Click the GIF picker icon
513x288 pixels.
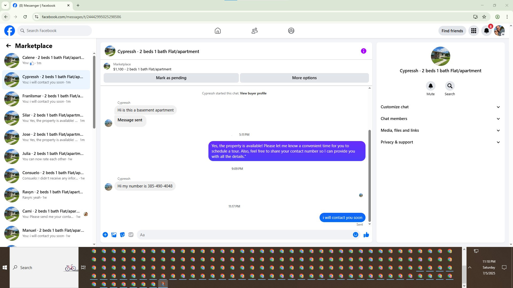pos(131,235)
